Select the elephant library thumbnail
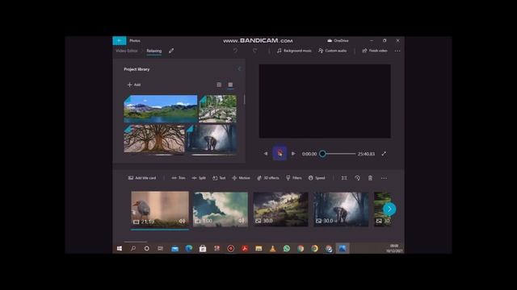This screenshot has height=290, width=517. (212, 139)
